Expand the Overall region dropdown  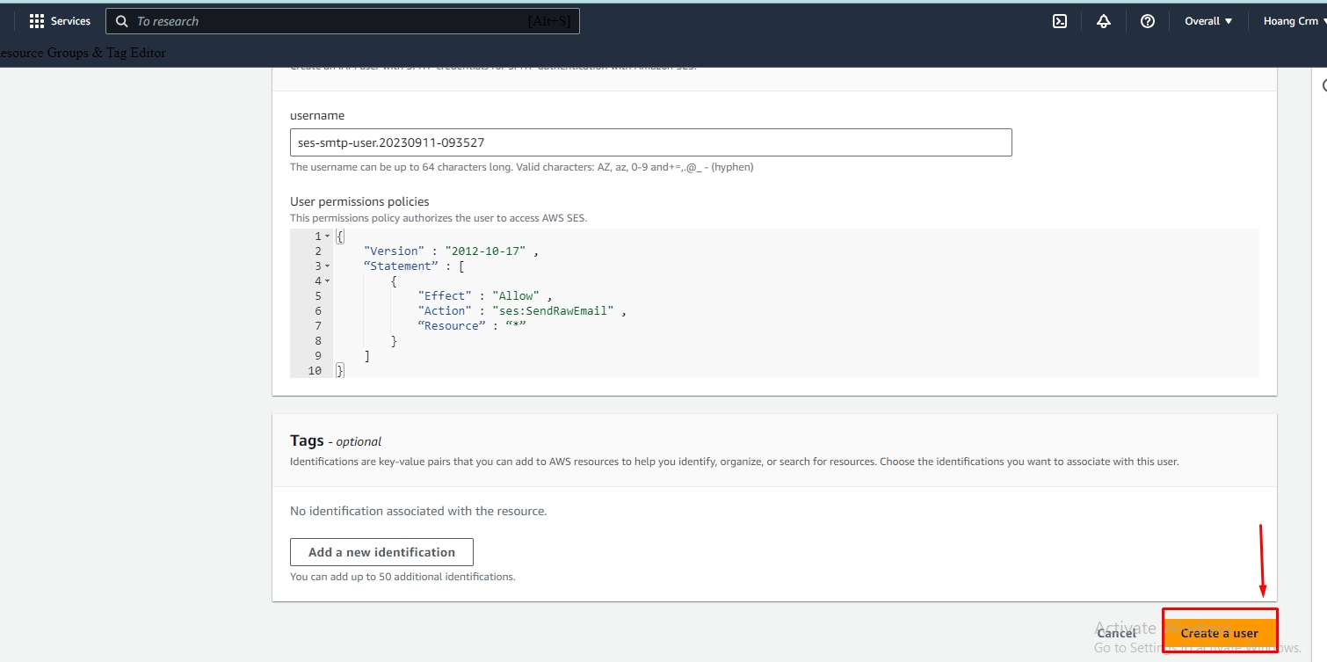[x=1208, y=21]
